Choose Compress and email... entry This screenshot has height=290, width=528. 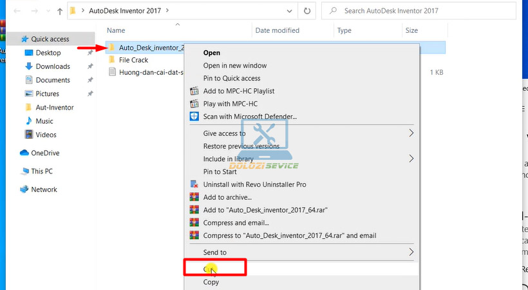[236, 222]
